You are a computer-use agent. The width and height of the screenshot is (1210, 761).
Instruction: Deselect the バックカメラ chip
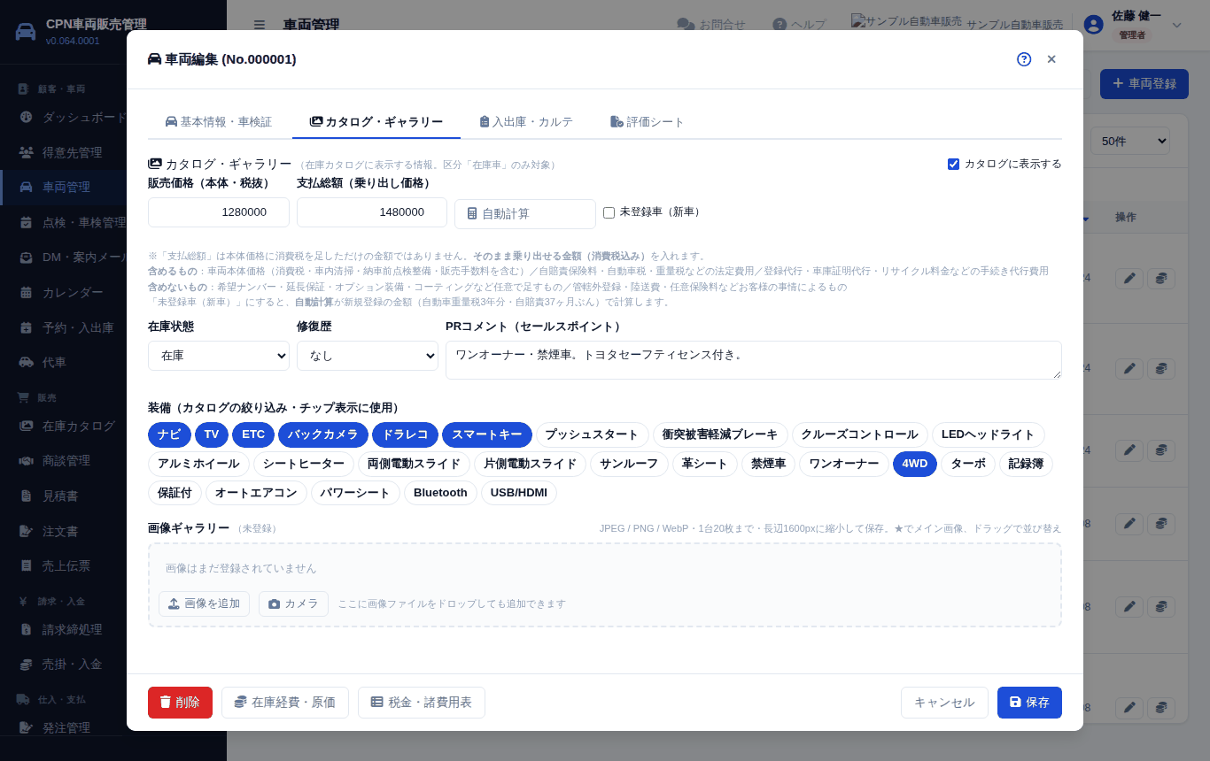click(x=323, y=434)
